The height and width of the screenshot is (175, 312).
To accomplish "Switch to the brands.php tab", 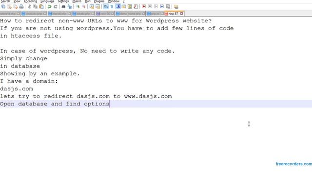I will (x=59, y=14).
